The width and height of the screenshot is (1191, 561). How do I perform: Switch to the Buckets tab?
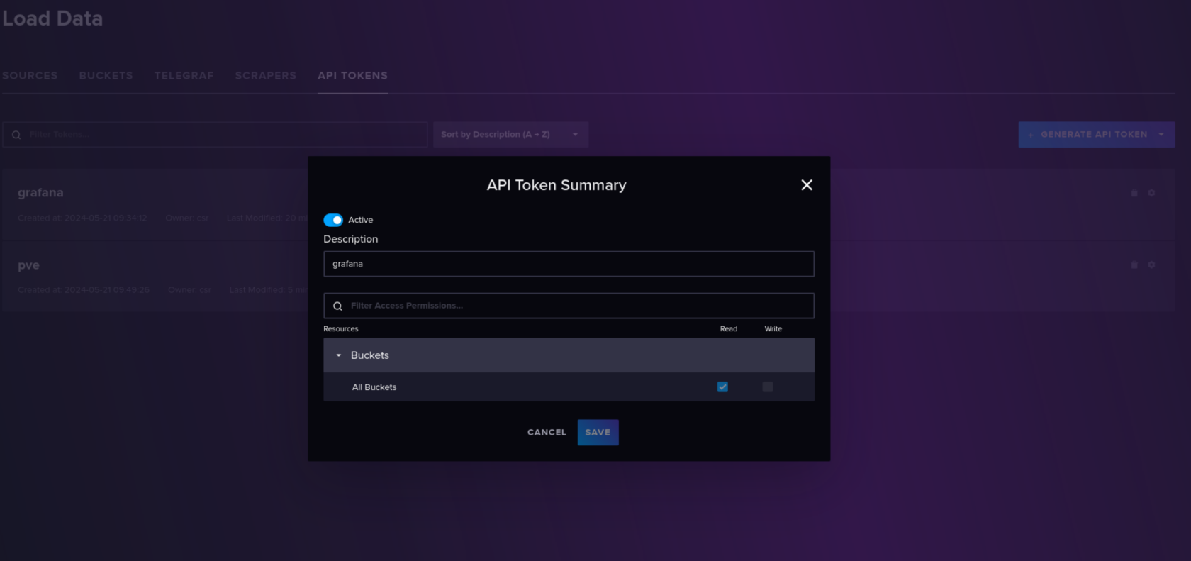[x=106, y=76]
